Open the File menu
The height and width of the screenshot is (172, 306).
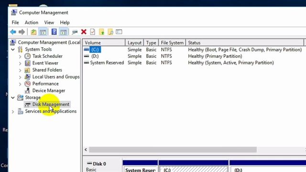[15, 22]
